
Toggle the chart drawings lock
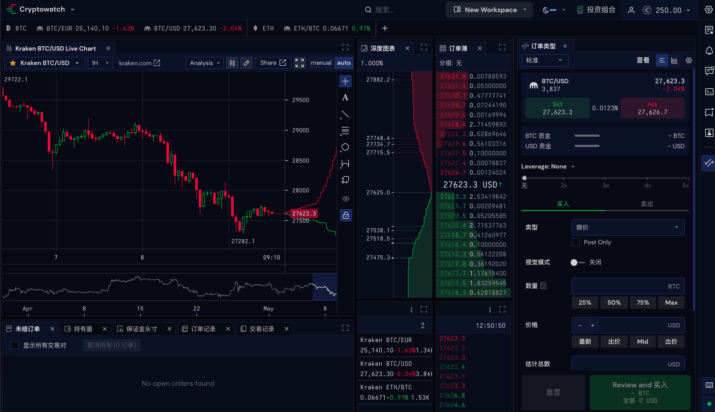click(346, 216)
